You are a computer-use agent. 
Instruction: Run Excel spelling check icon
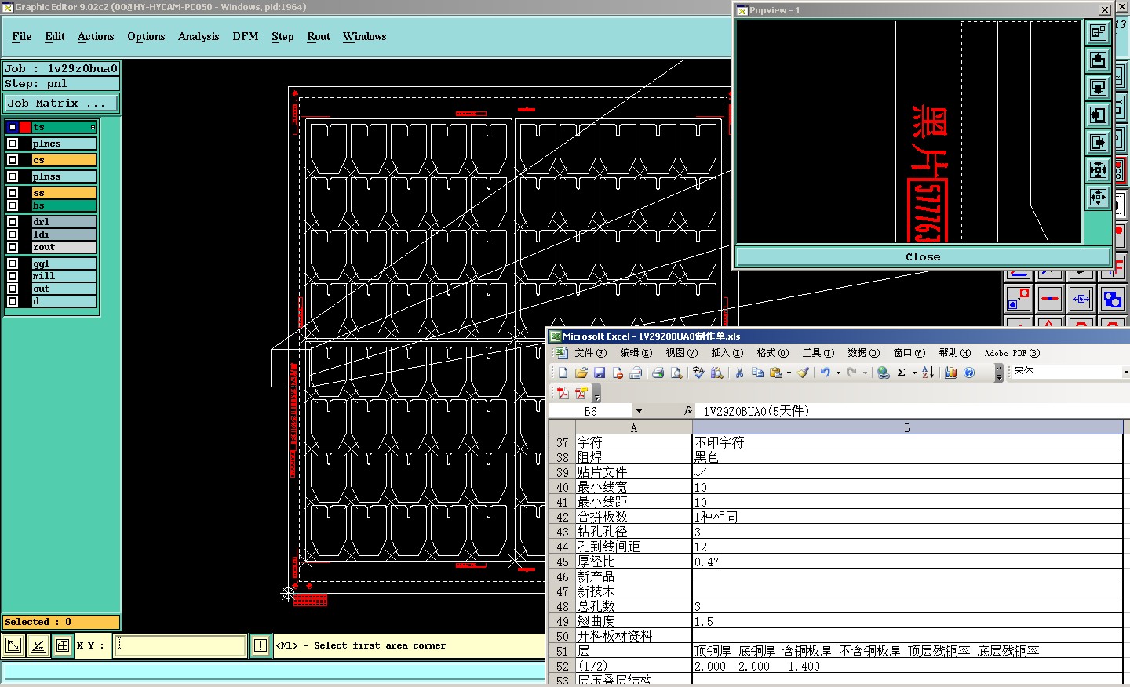[698, 373]
